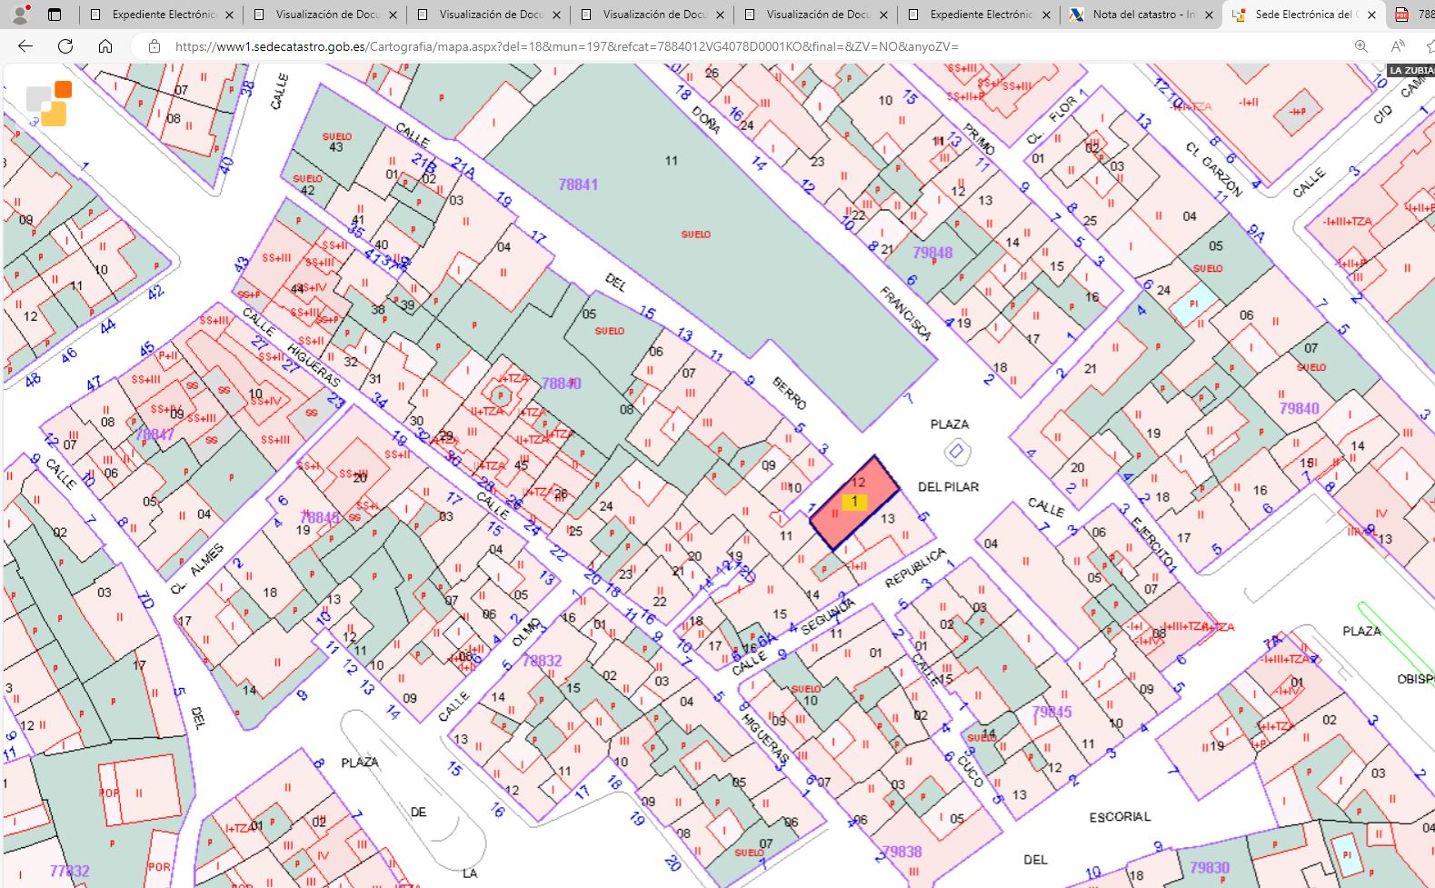The image size is (1435, 888).
Task: Close the Nota del catastro tab
Action: (x=1210, y=15)
